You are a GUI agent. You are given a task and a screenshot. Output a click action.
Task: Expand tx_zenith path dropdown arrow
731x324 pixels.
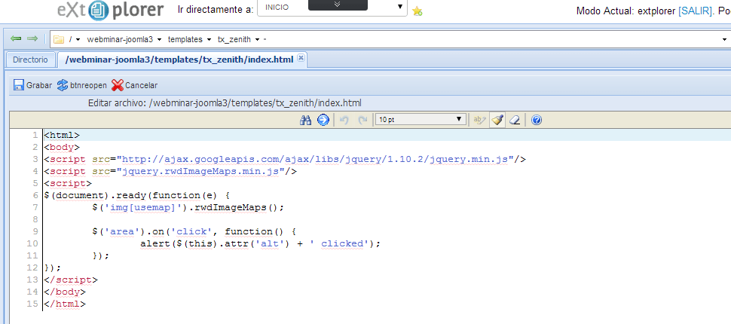(x=257, y=40)
